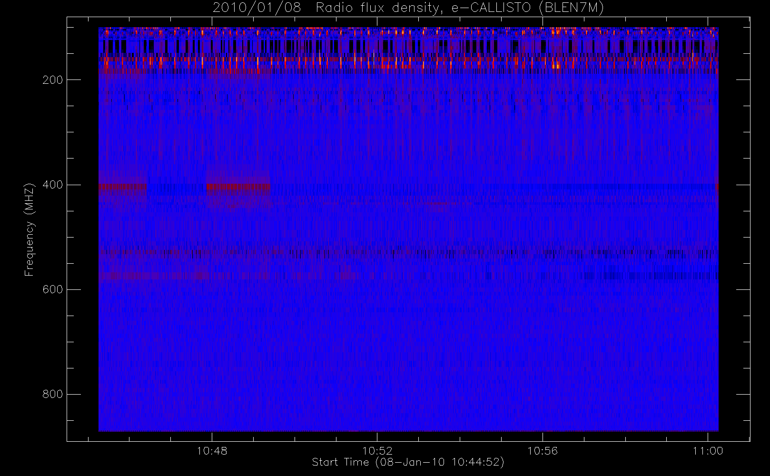Click the 400 frequency tick label

52,185
